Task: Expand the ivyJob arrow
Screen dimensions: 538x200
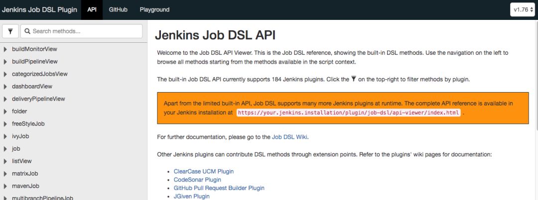Action: tap(5, 136)
